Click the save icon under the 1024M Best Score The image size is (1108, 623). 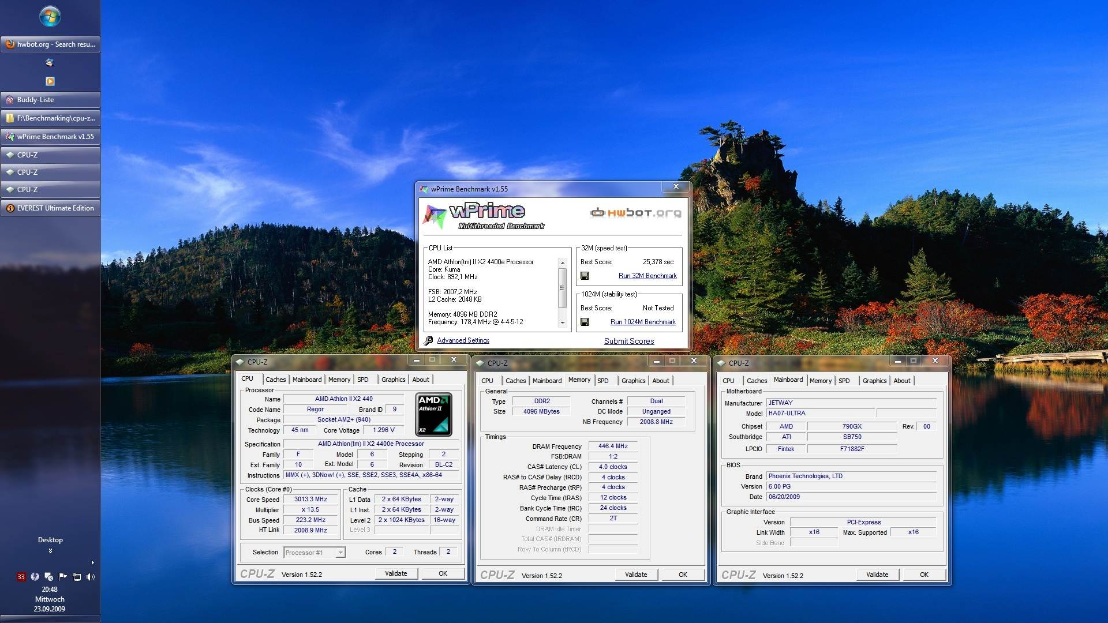pyautogui.click(x=585, y=322)
